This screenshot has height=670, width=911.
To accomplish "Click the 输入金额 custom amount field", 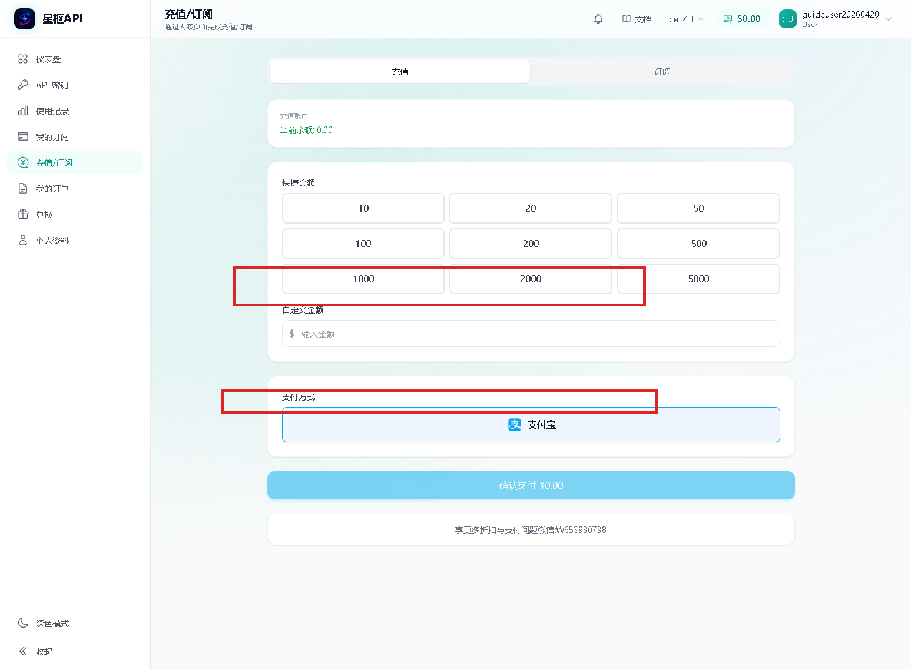I will point(536,334).
